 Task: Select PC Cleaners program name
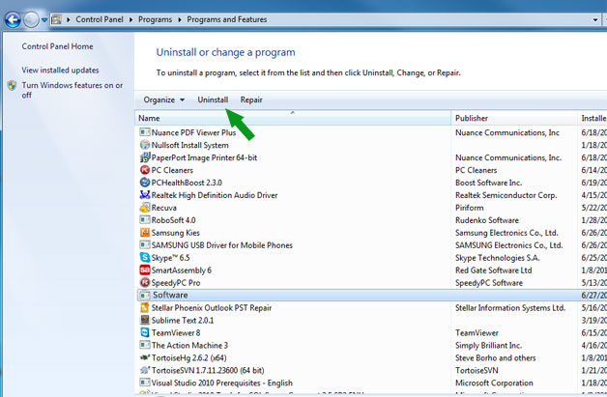172,170
